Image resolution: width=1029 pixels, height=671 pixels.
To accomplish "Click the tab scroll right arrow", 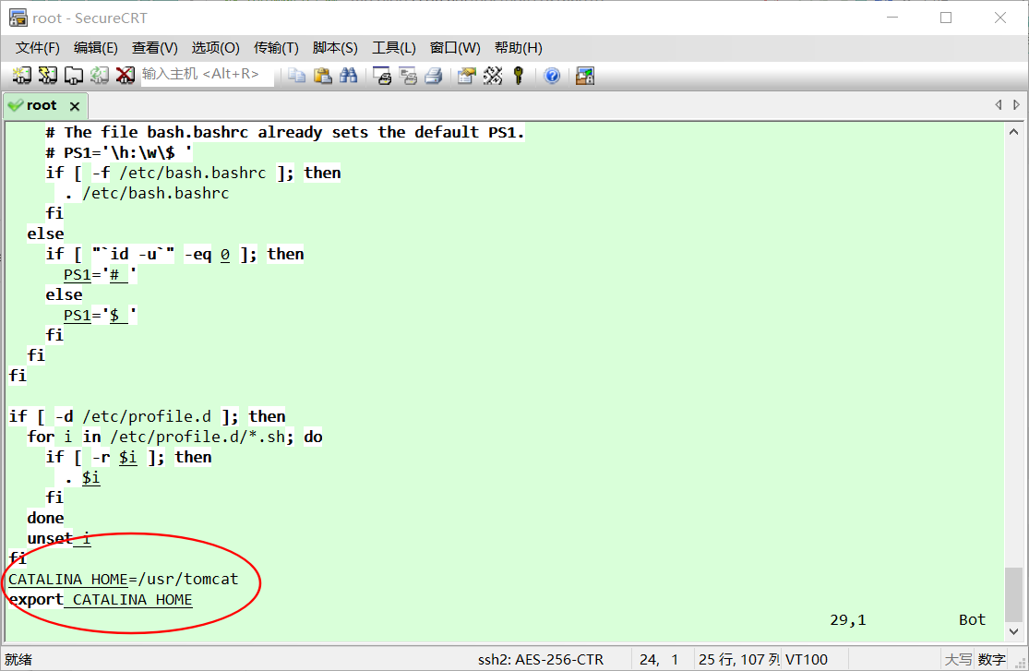I will coord(1016,105).
